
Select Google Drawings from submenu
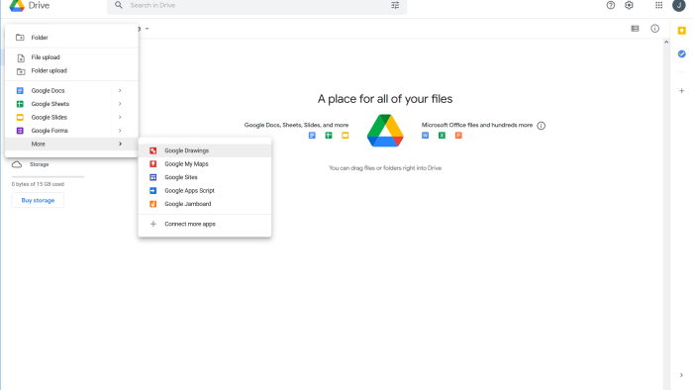click(x=205, y=150)
